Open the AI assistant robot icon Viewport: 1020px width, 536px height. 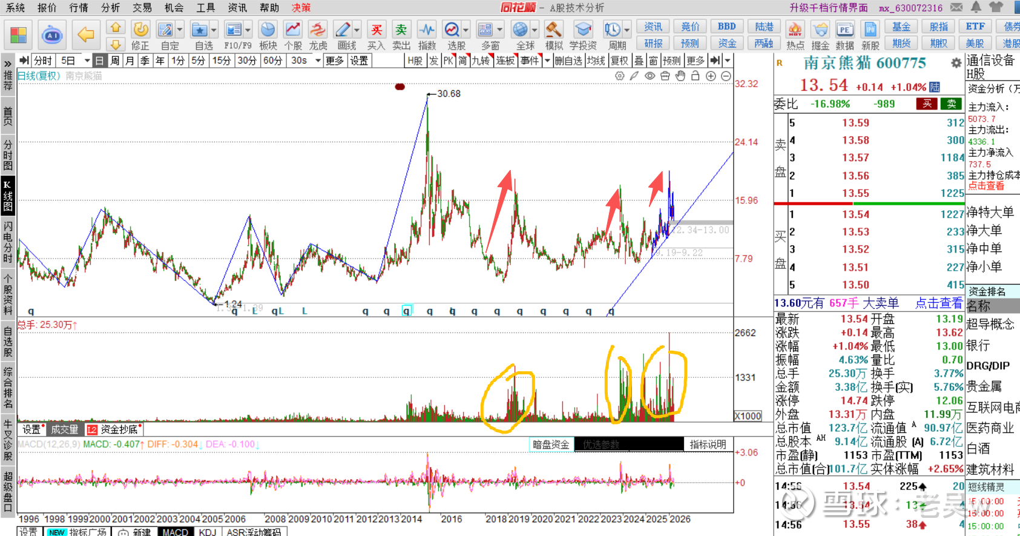point(52,36)
